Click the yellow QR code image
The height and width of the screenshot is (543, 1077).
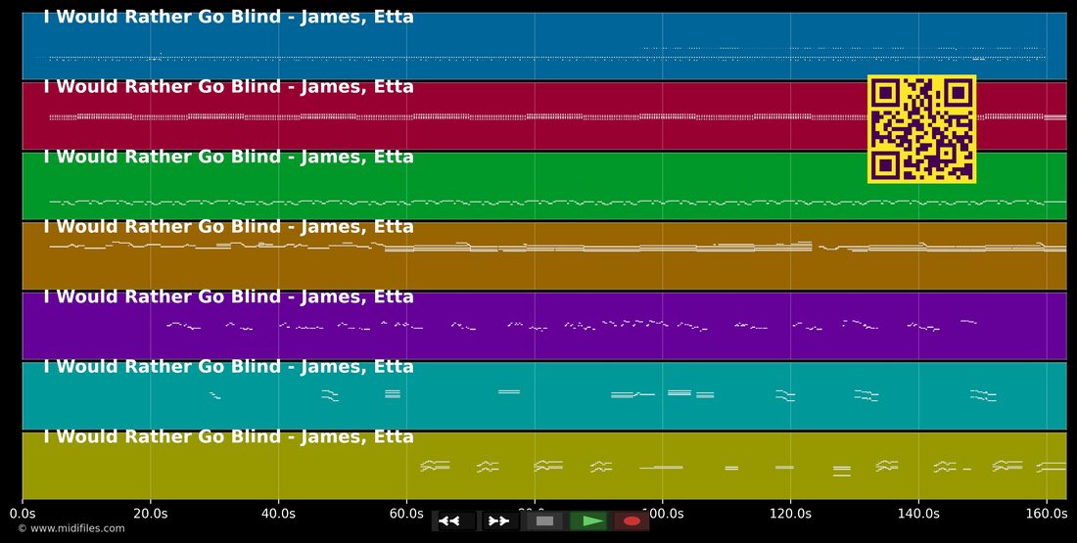(x=921, y=129)
